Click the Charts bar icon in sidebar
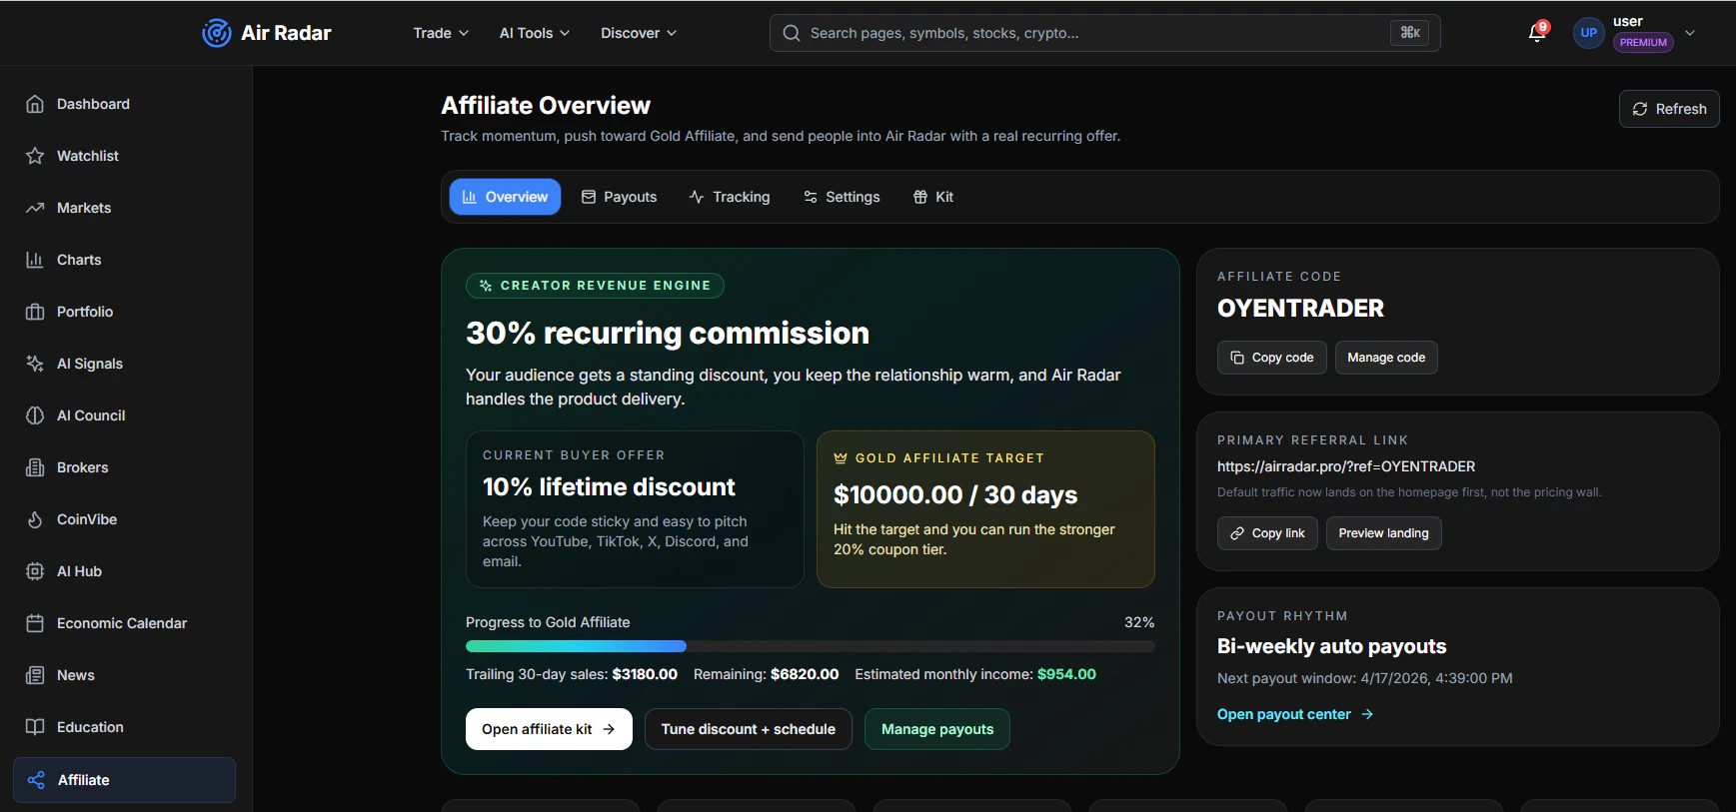The width and height of the screenshot is (1736, 812). click(35, 260)
